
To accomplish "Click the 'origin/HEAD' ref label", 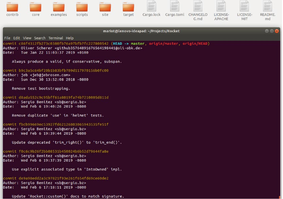I will coord(195,44).
